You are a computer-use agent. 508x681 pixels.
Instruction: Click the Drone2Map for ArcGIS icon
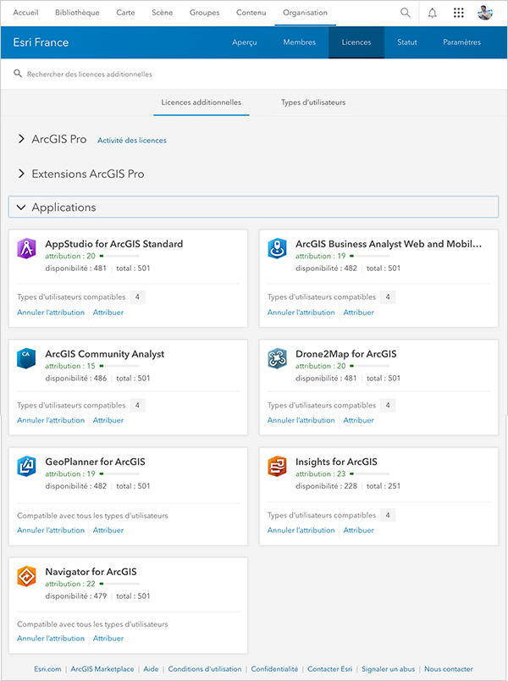[277, 358]
